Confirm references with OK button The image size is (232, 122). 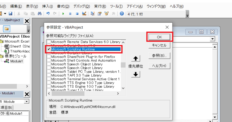coord(159,37)
